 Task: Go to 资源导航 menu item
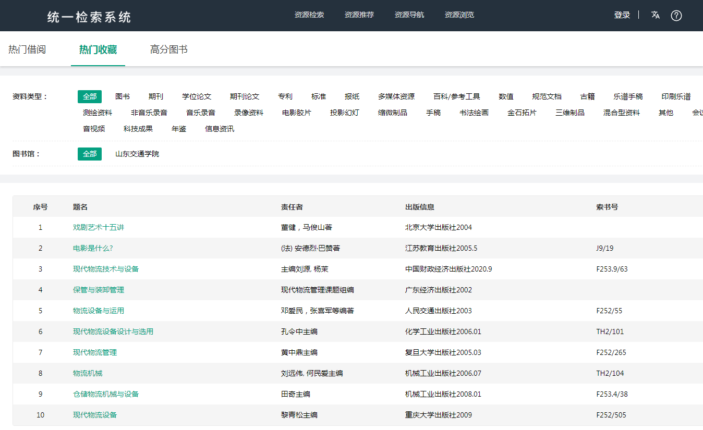(409, 15)
